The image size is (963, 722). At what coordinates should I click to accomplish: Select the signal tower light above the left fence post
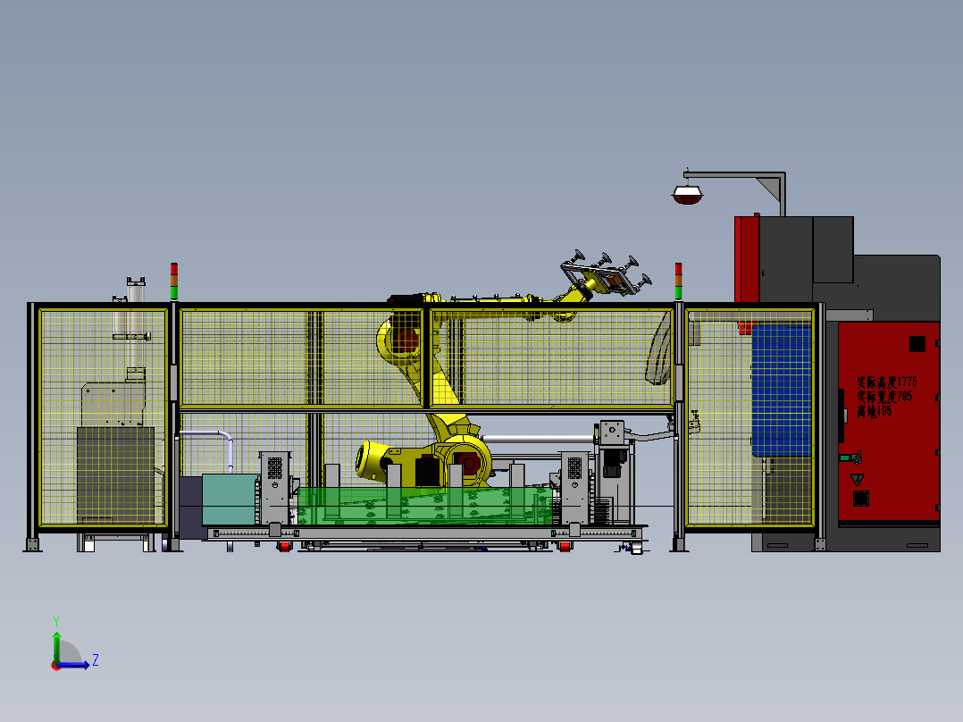click(174, 281)
